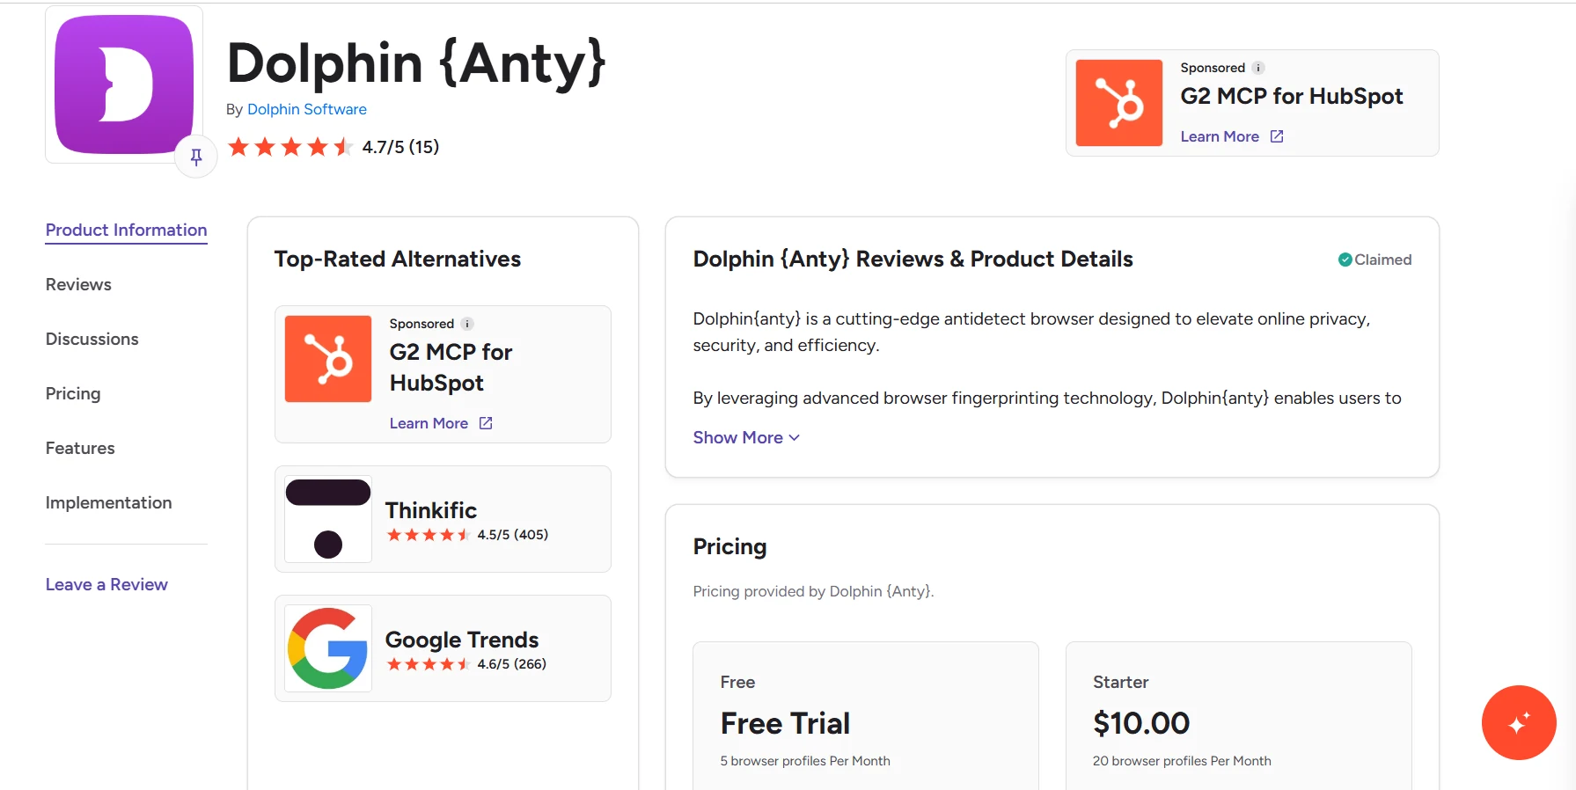Open the Implementation section

pos(109,502)
